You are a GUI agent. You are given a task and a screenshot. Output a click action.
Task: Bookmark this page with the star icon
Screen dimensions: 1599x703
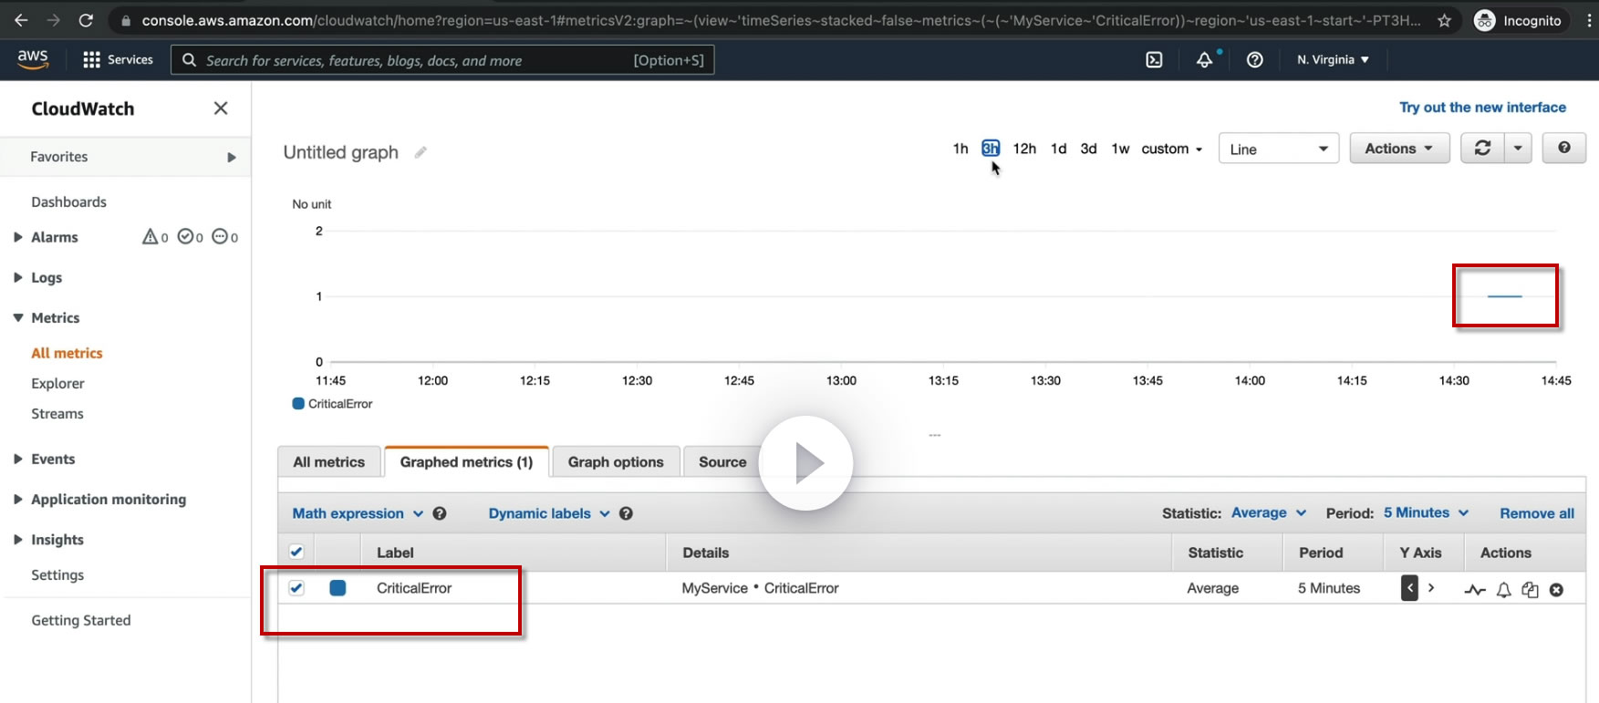[x=1444, y=20]
